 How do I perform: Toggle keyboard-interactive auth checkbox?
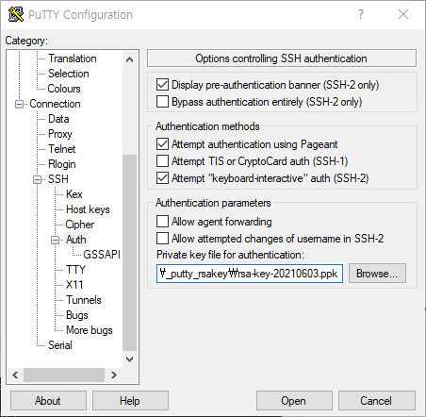[162, 178]
